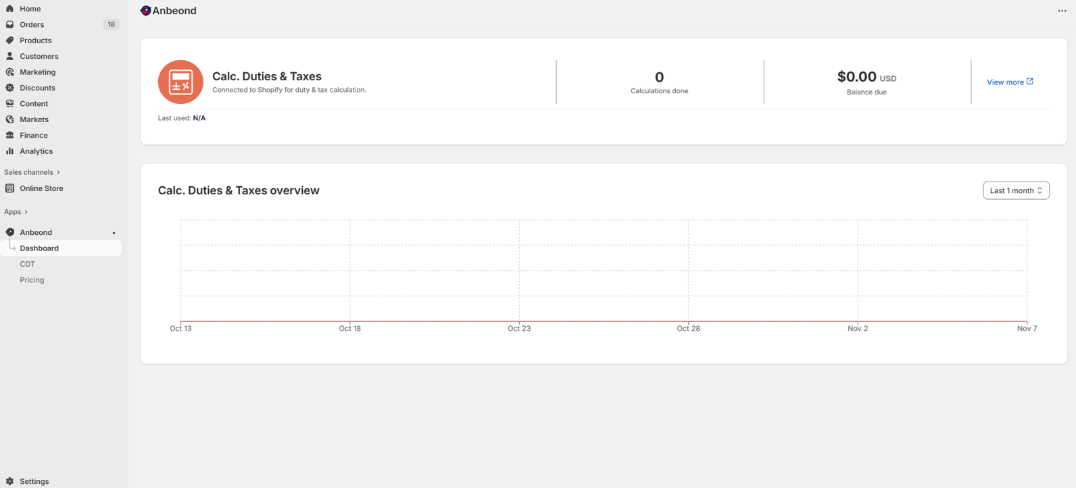The image size is (1076, 488).
Task: Open the Last 1 month dropdown
Action: (x=1015, y=190)
